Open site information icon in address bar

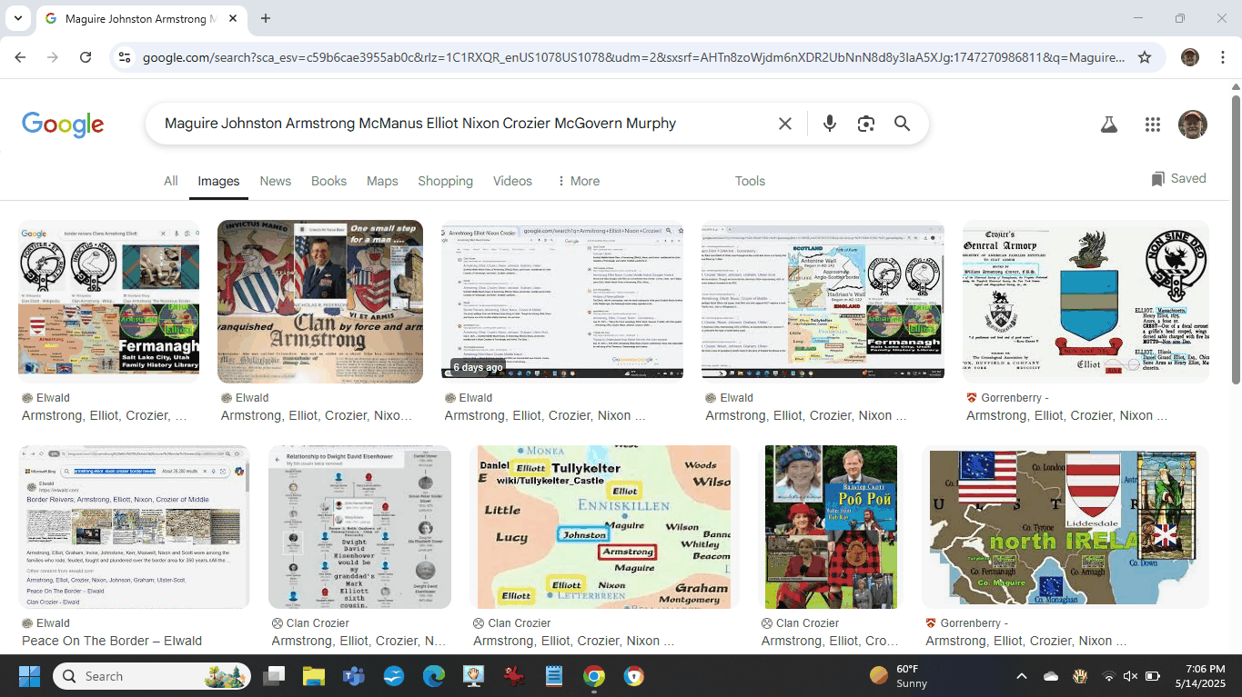coord(125,57)
